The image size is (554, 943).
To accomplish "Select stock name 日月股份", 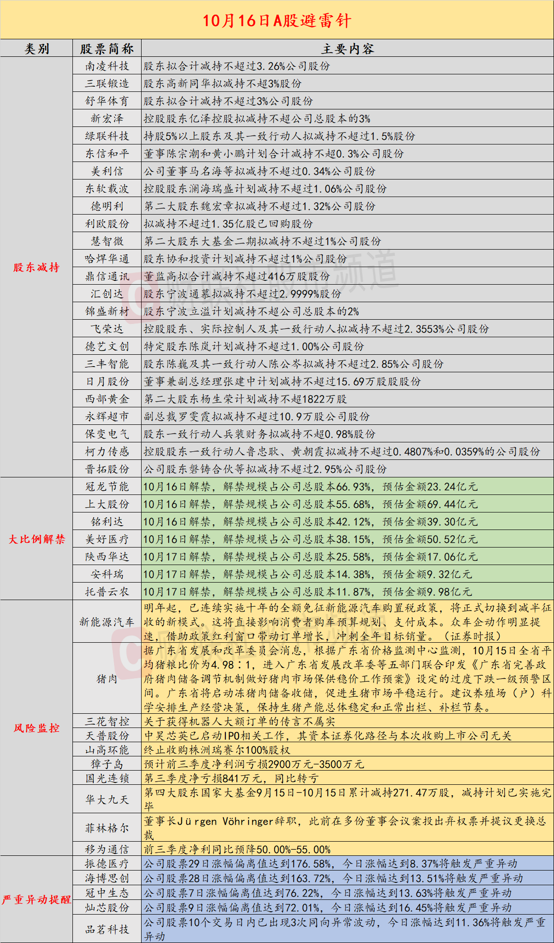I will pos(107,381).
